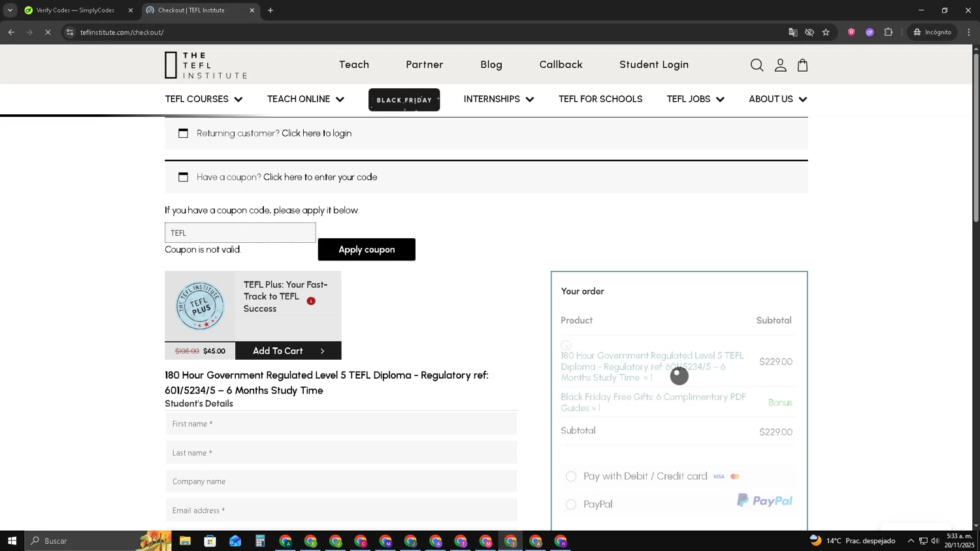The height and width of the screenshot is (551, 980).
Task: Expand the TEFL COURSES menu
Action: point(204,99)
